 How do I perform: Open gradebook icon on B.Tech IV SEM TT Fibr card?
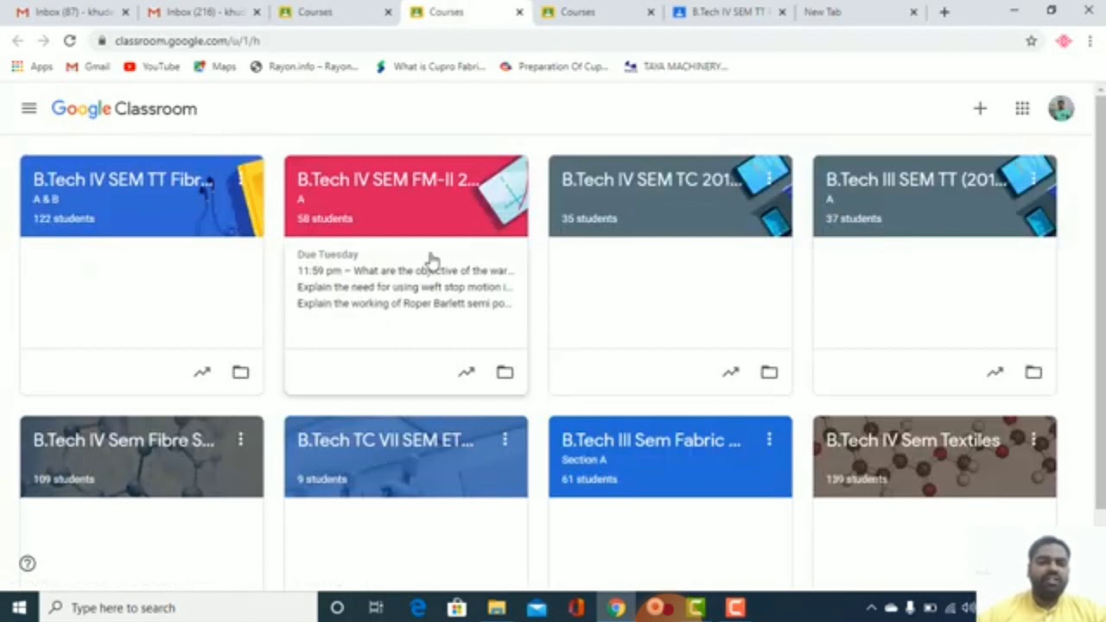(201, 371)
